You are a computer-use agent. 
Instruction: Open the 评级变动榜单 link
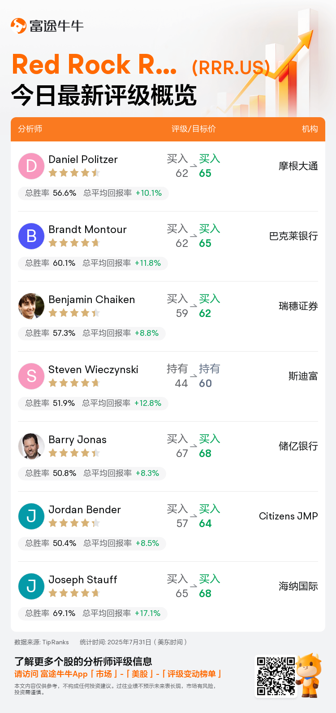[x=191, y=674]
